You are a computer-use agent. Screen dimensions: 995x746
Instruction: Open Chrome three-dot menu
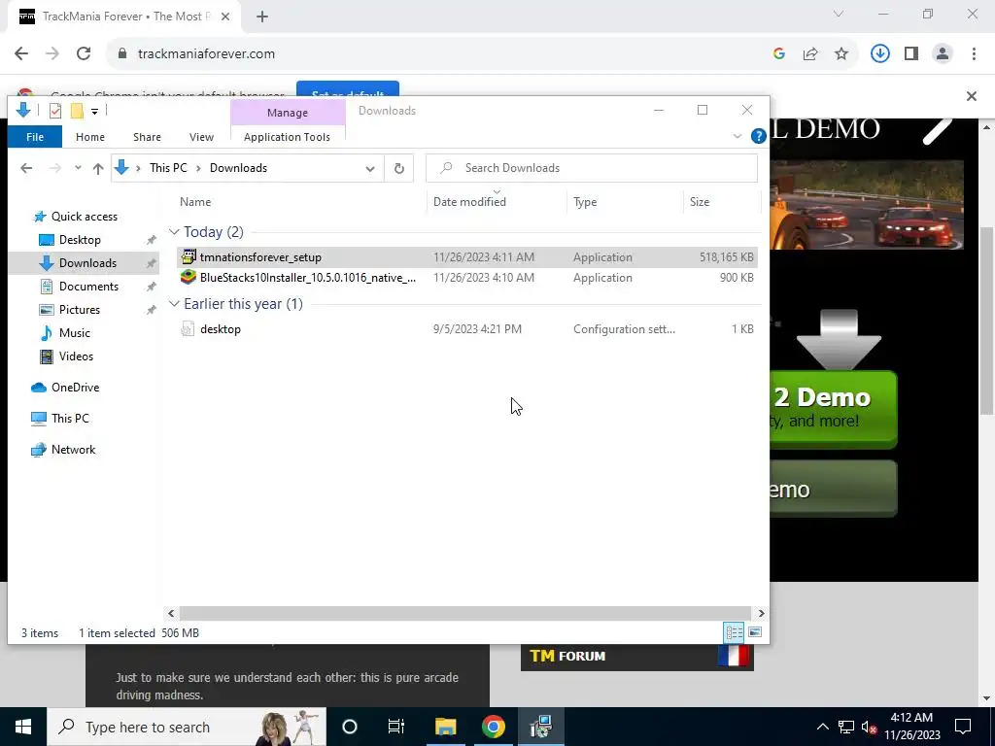[x=974, y=54]
